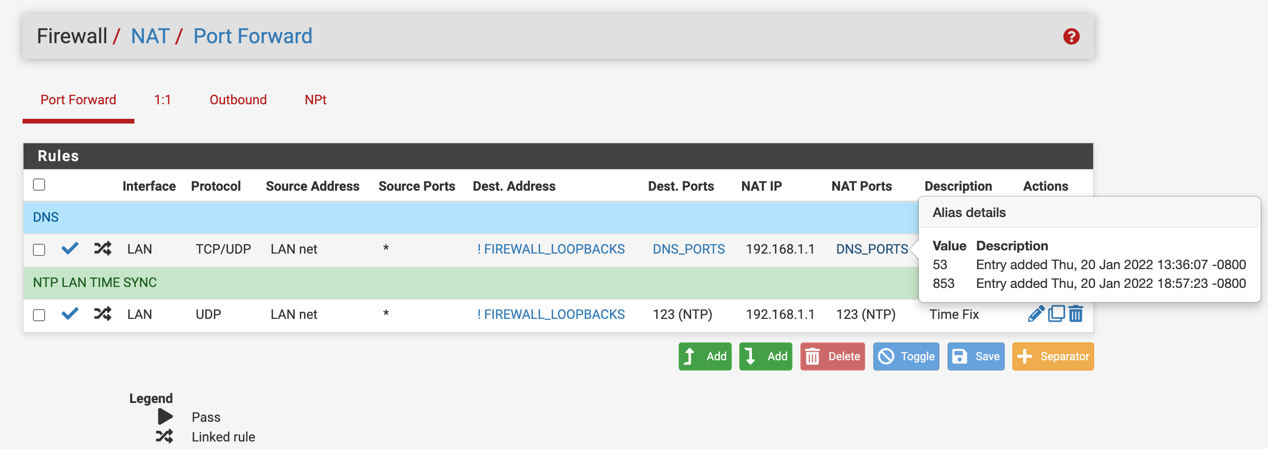Click the Source Address column header
The image size is (1268, 449).
[313, 186]
